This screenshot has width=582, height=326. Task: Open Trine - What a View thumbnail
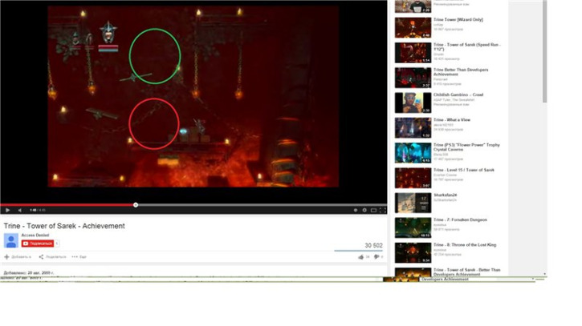413,128
